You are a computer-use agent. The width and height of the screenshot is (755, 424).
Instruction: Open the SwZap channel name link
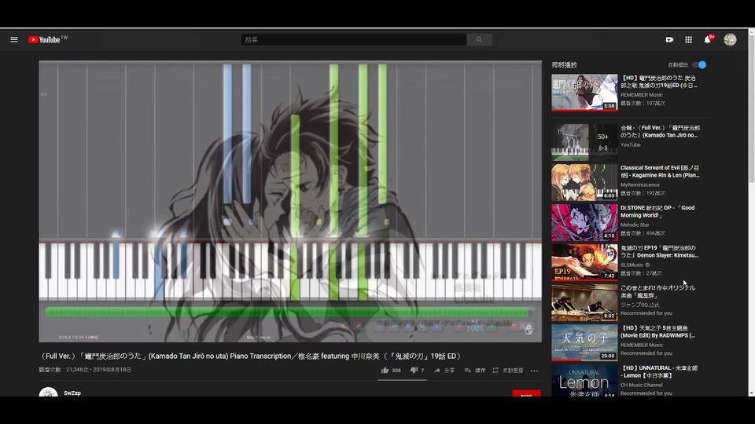pos(72,393)
